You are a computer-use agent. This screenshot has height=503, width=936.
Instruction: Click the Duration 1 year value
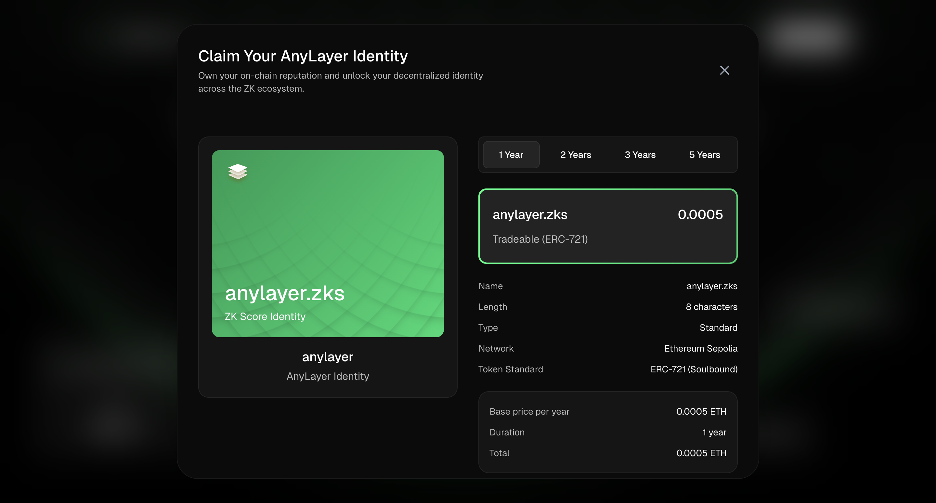[x=714, y=432]
